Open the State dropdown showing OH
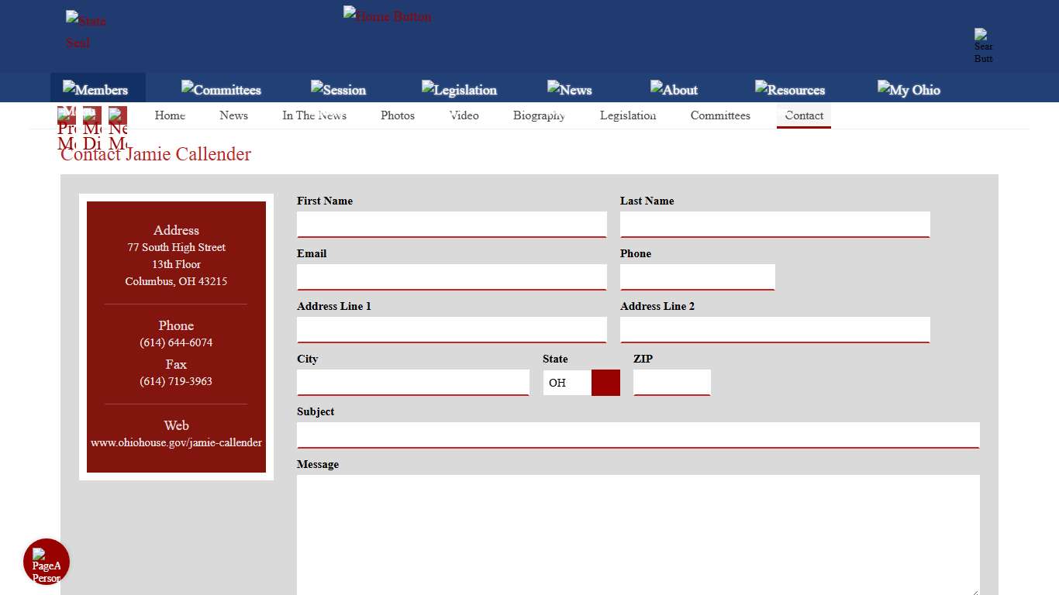 tap(581, 383)
